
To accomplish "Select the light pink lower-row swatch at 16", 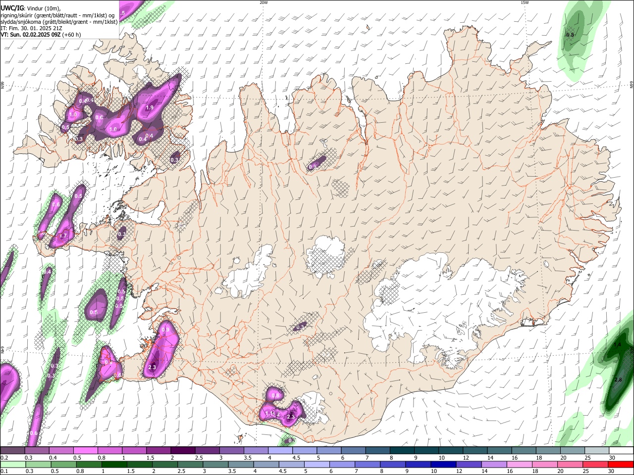I will [x=520, y=465].
